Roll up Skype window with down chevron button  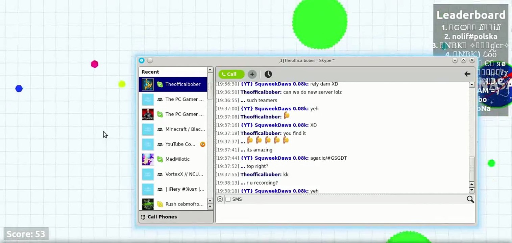455,60
